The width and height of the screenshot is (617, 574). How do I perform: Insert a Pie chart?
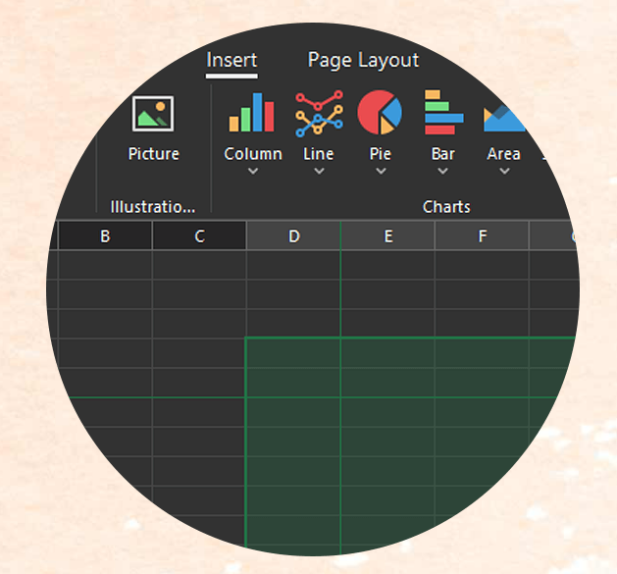(380, 113)
